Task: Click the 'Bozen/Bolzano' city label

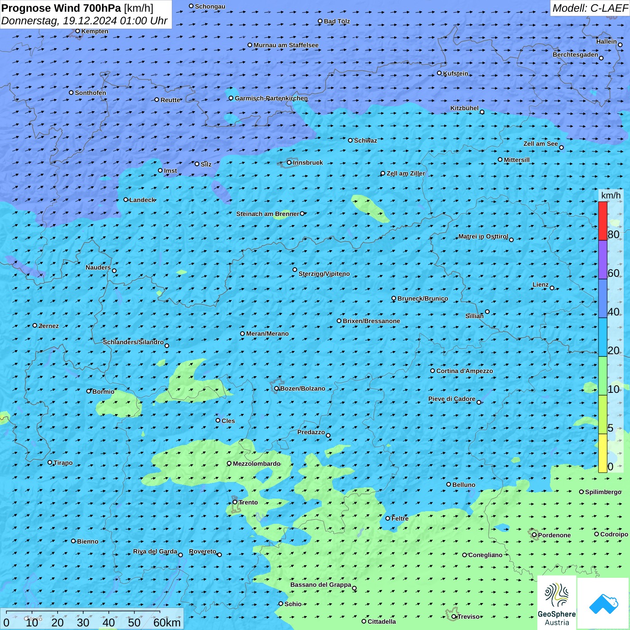Action: tap(303, 388)
